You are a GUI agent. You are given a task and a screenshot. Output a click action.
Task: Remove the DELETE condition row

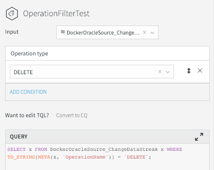[200, 70]
